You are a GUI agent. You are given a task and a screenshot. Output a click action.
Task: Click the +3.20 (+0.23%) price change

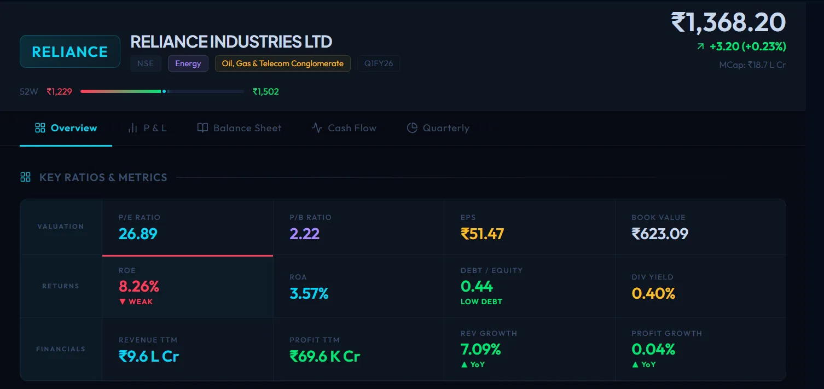(747, 47)
